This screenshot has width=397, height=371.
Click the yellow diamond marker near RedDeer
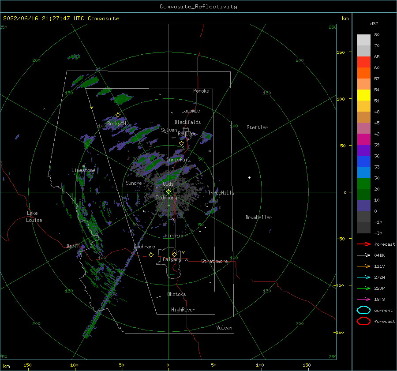click(x=181, y=143)
